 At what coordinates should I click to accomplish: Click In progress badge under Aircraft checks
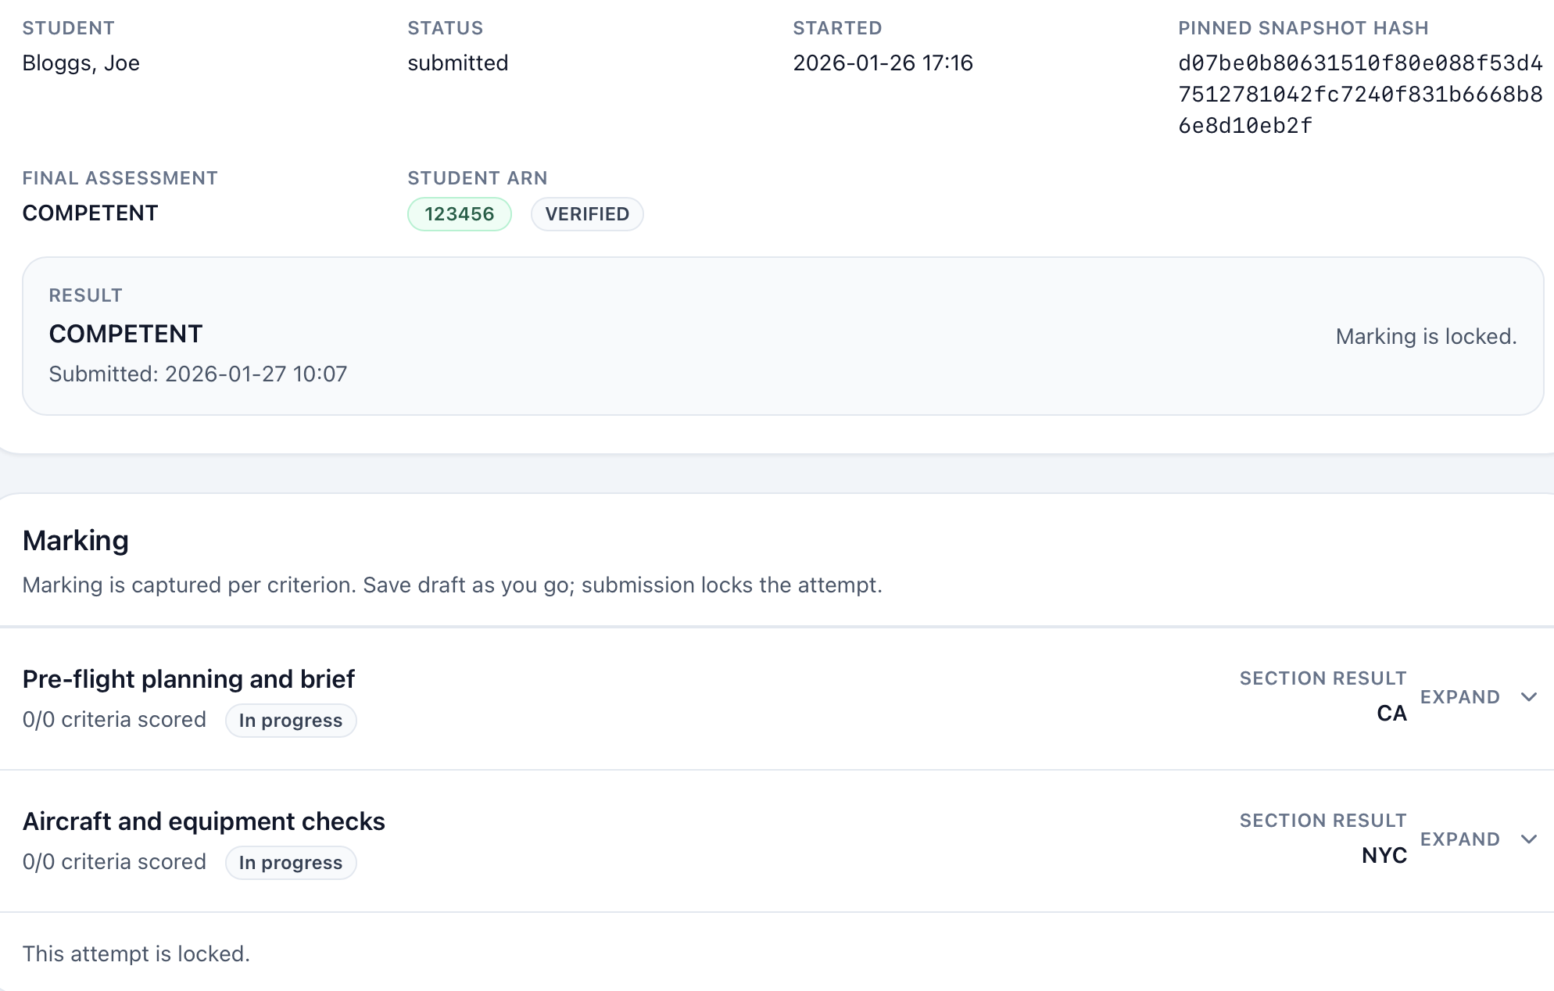coord(291,863)
